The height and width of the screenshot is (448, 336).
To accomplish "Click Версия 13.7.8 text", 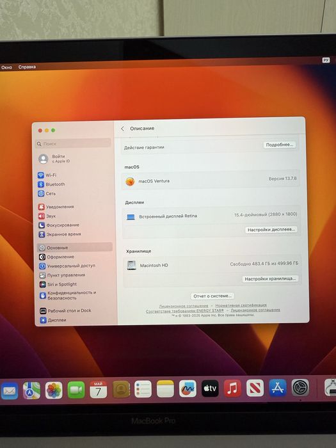I will [283, 179].
